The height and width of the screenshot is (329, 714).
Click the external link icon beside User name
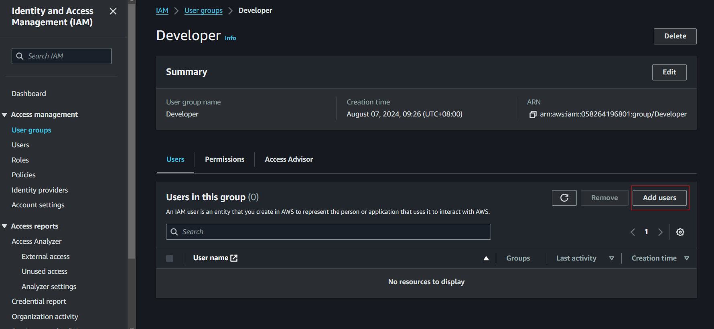click(234, 258)
